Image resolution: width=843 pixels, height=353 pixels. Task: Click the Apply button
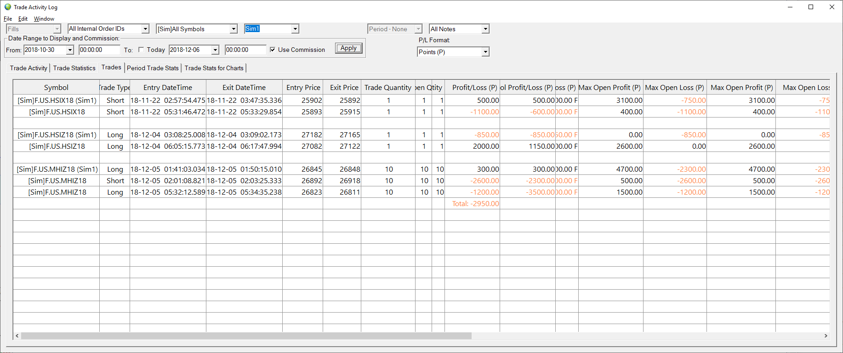point(348,48)
